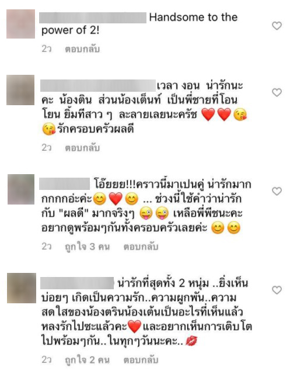Tap the heart on the 'เวลา งอน น่ารักนะ' comment

point(277,92)
